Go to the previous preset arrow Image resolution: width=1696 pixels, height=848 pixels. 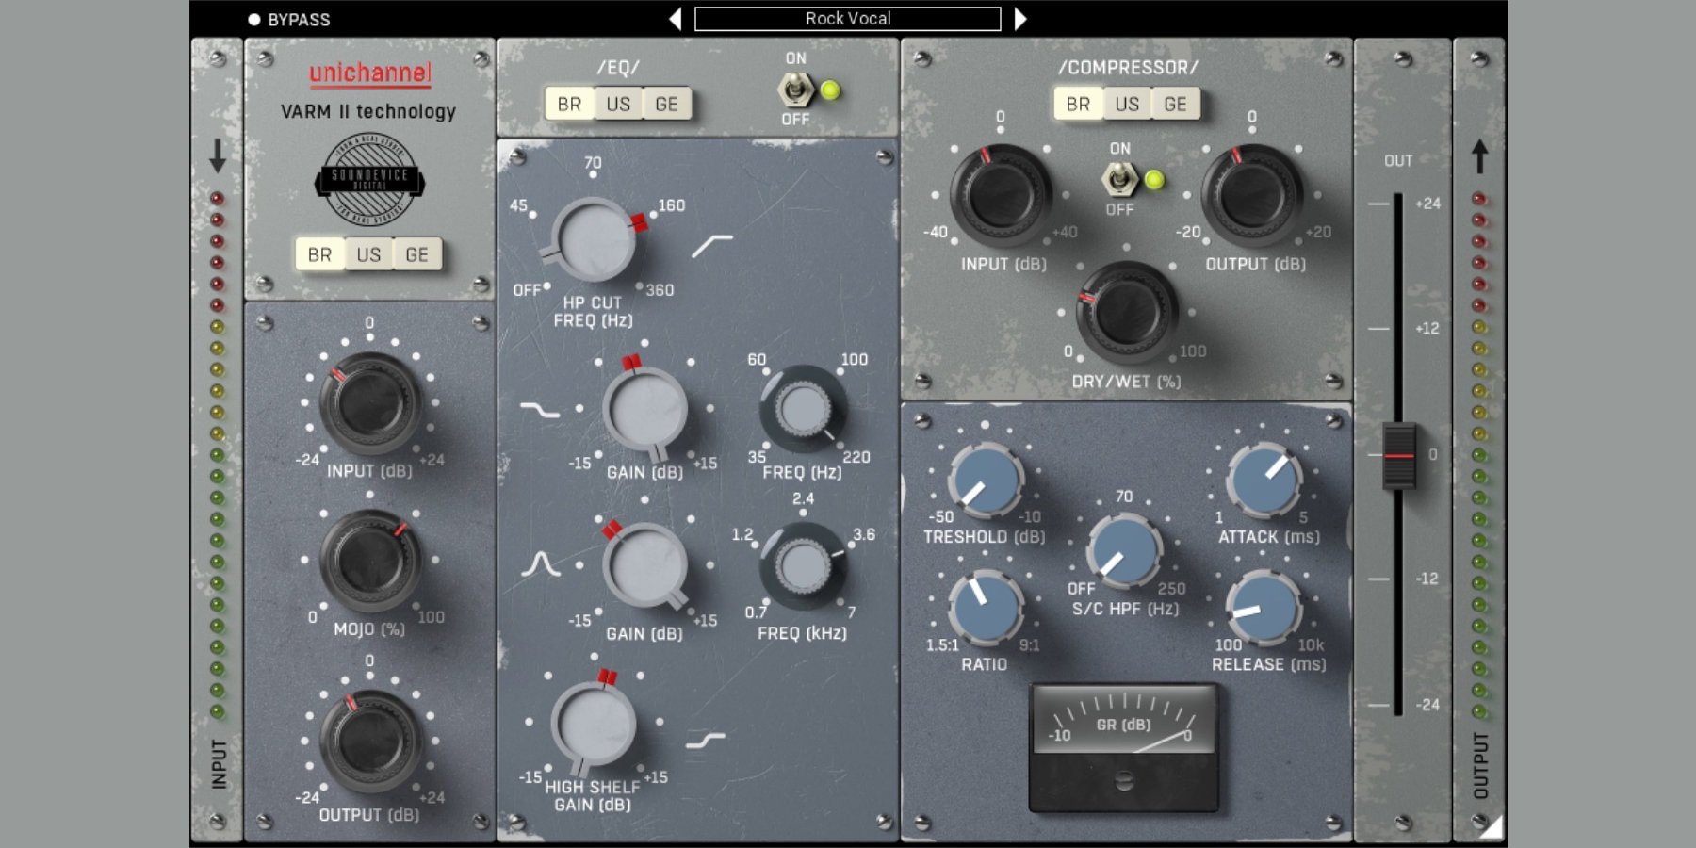[x=675, y=19]
